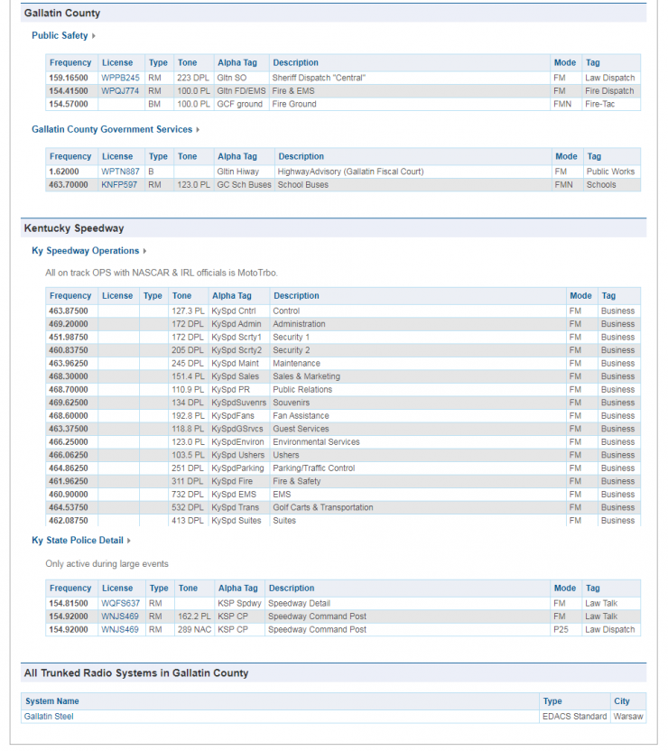Click Golf Carts & Transportation description
Screen dimensions: 668x751
323,507
